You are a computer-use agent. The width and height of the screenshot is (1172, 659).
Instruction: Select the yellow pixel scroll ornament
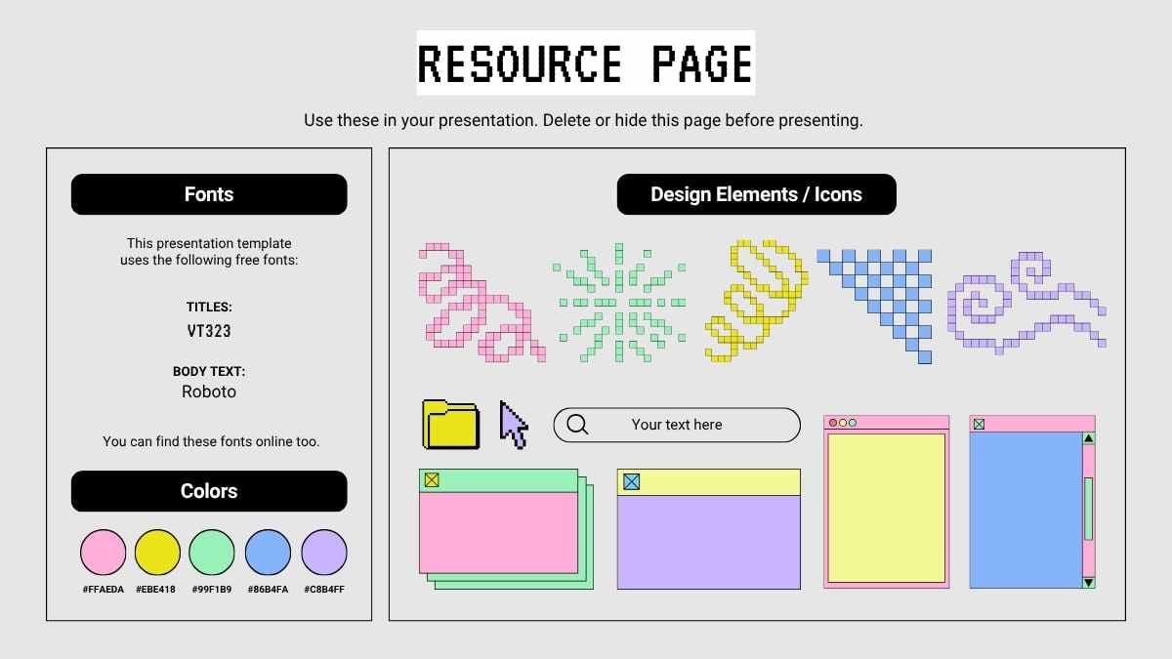click(x=756, y=300)
